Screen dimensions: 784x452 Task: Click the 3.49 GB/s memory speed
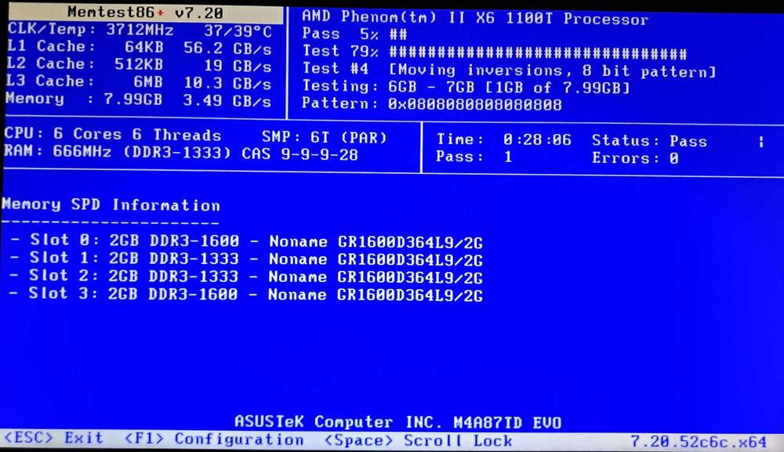click(x=227, y=100)
